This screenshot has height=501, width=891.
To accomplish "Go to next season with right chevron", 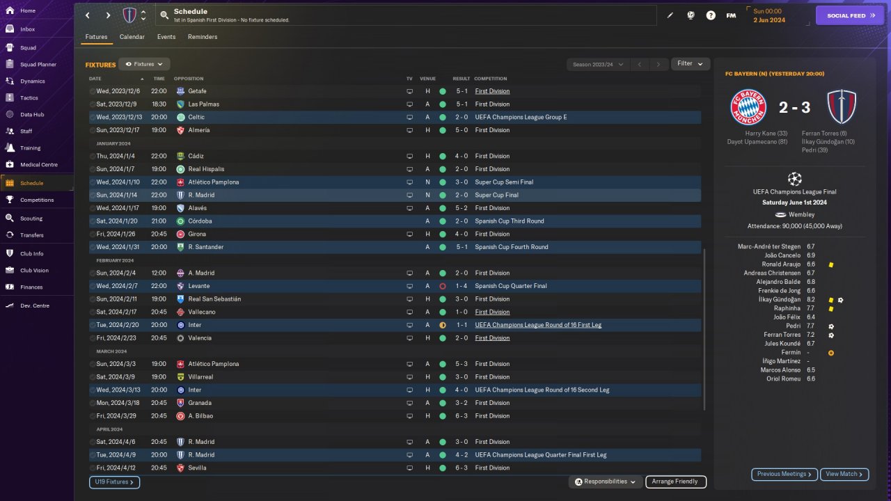I will tap(658, 64).
